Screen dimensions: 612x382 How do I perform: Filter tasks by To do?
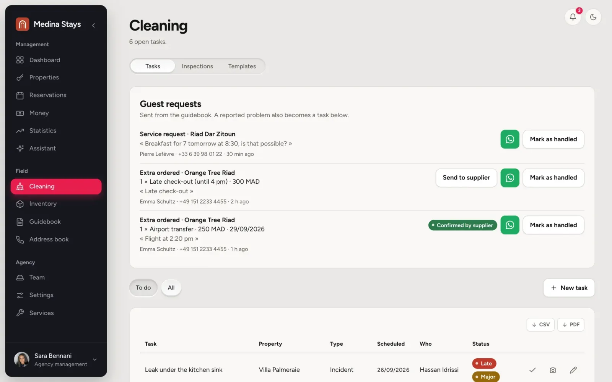coord(143,288)
